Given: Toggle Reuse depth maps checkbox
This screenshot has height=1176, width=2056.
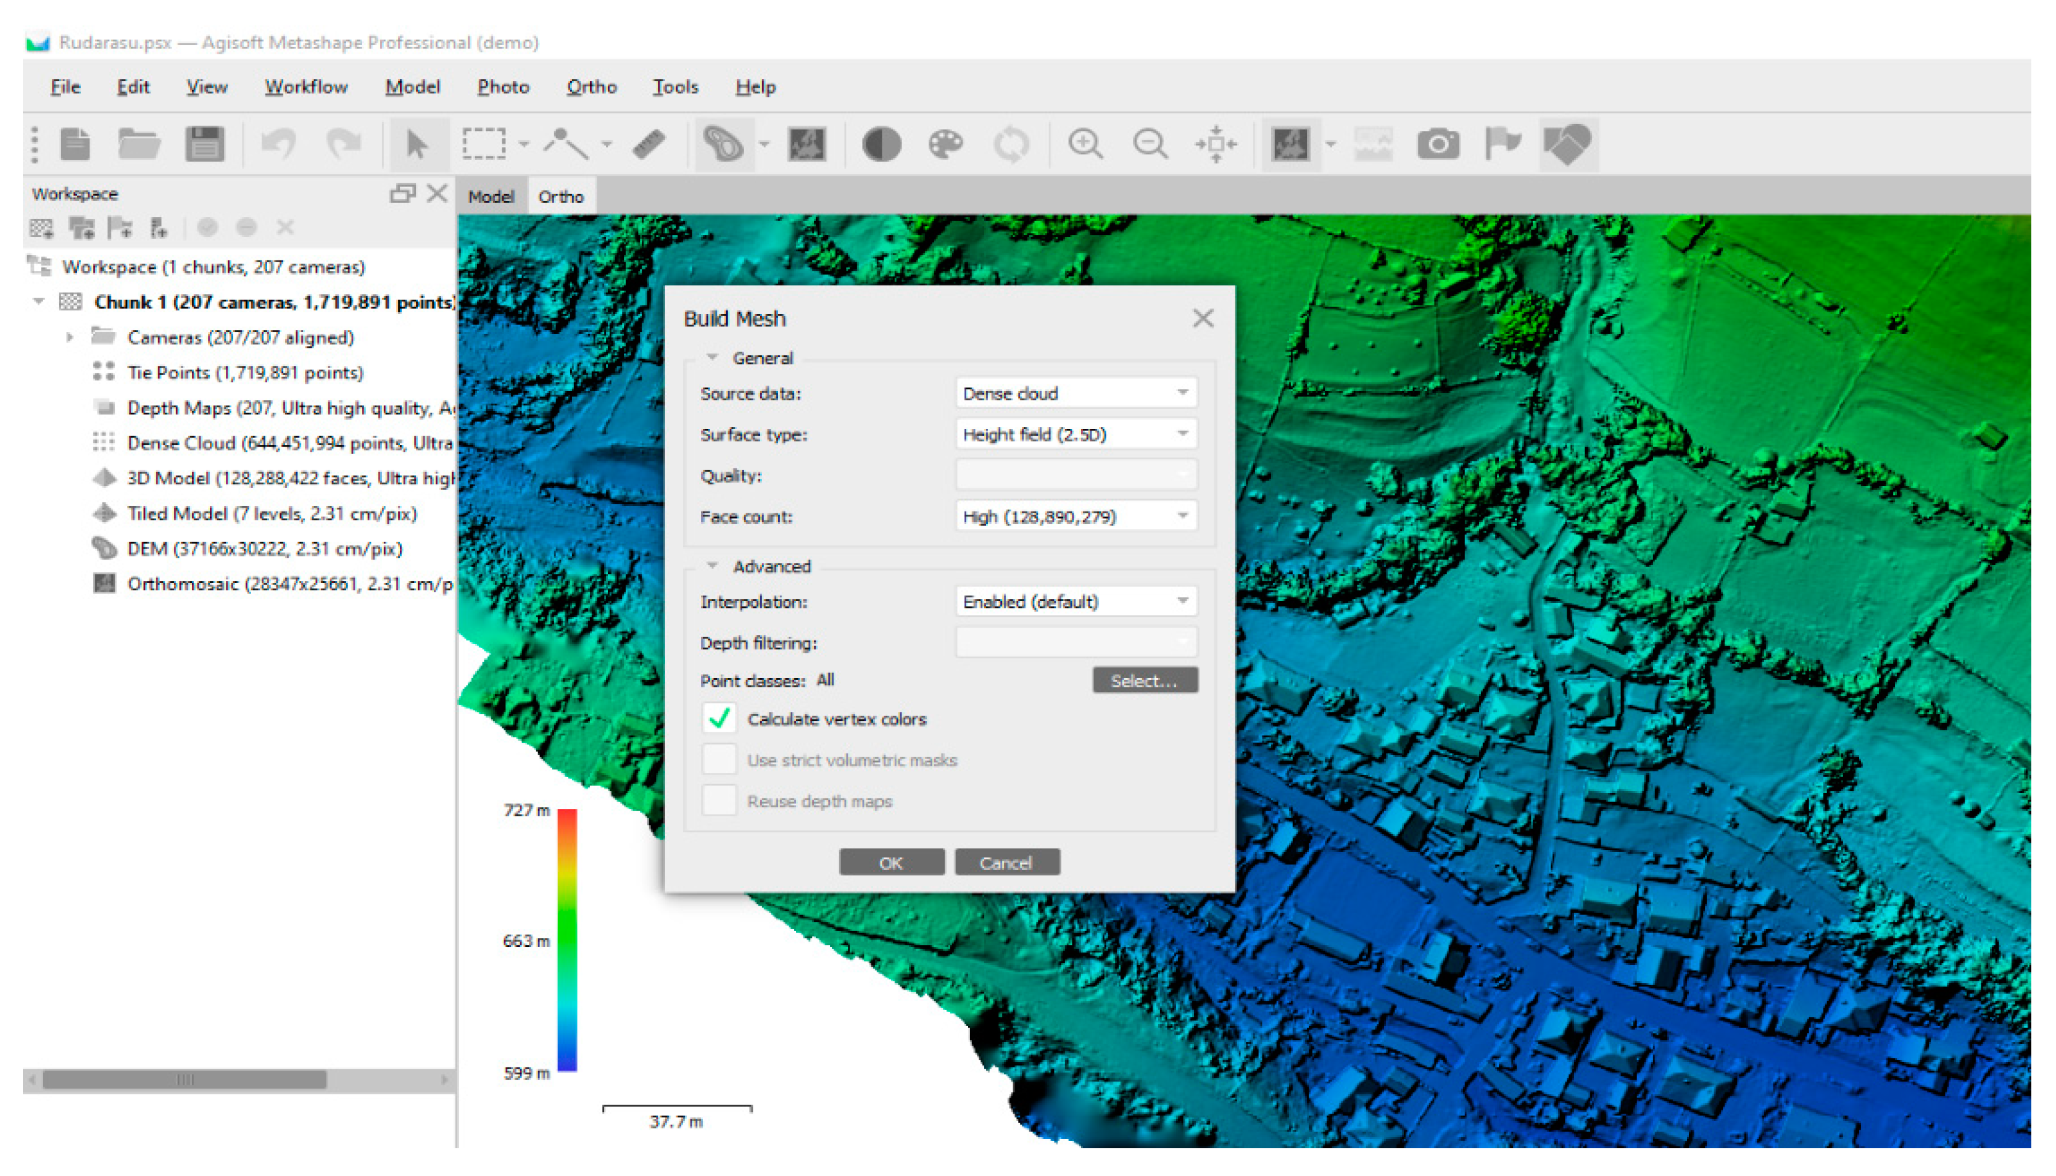Looking at the screenshot, I should pos(718,800).
